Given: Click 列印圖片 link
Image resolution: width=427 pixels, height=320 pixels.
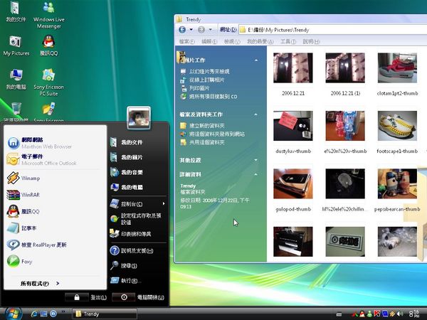Looking at the screenshot, I should (199, 88).
